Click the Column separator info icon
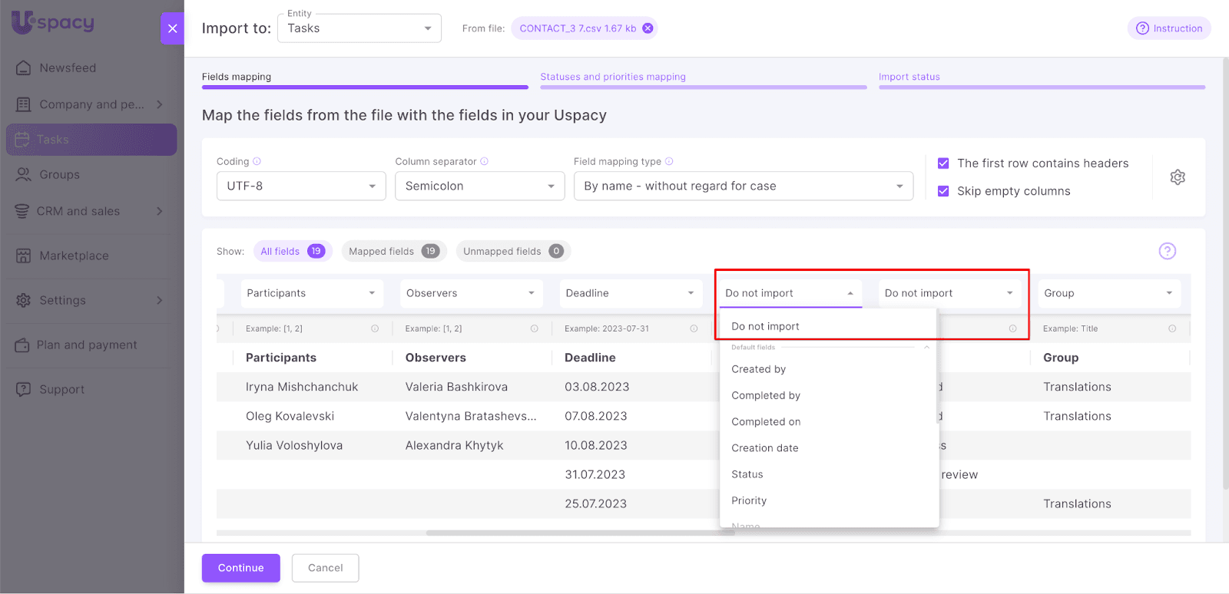Image resolution: width=1229 pixels, height=594 pixels. pyautogui.click(x=484, y=161)
